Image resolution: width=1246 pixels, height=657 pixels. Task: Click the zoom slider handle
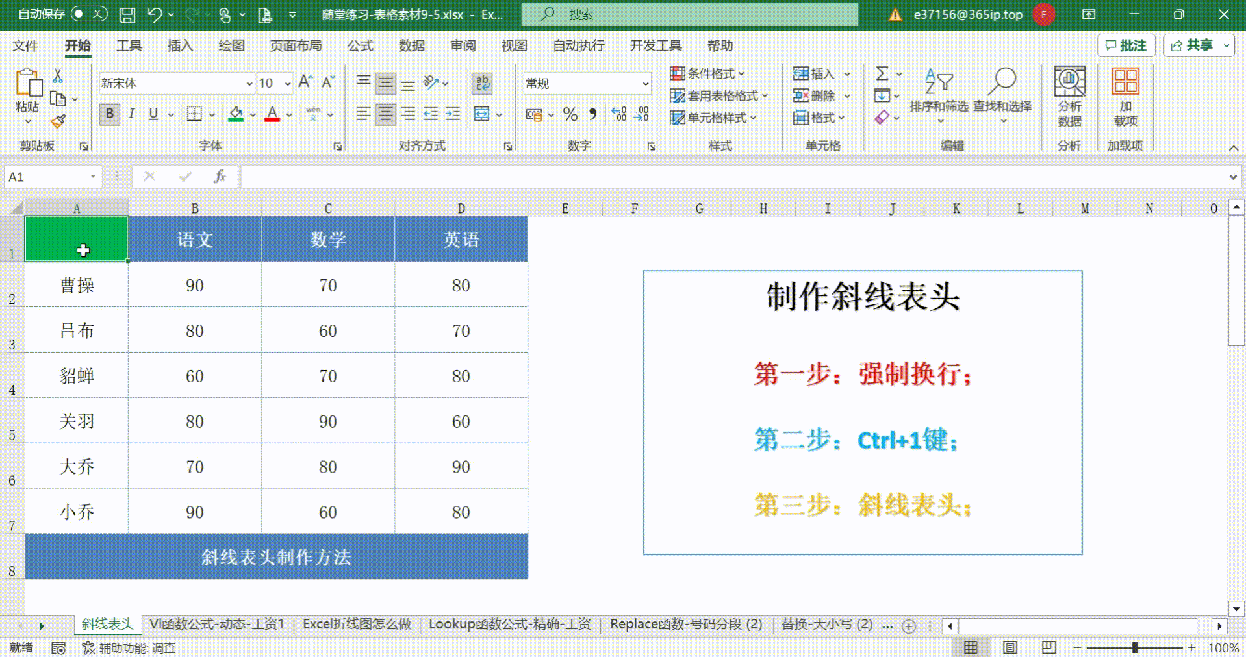[x=1134, y=647]
